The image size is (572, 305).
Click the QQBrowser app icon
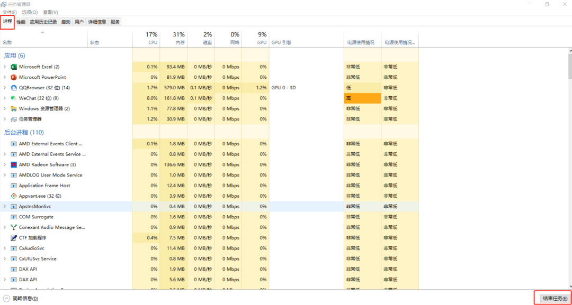(x=14, y=88)
